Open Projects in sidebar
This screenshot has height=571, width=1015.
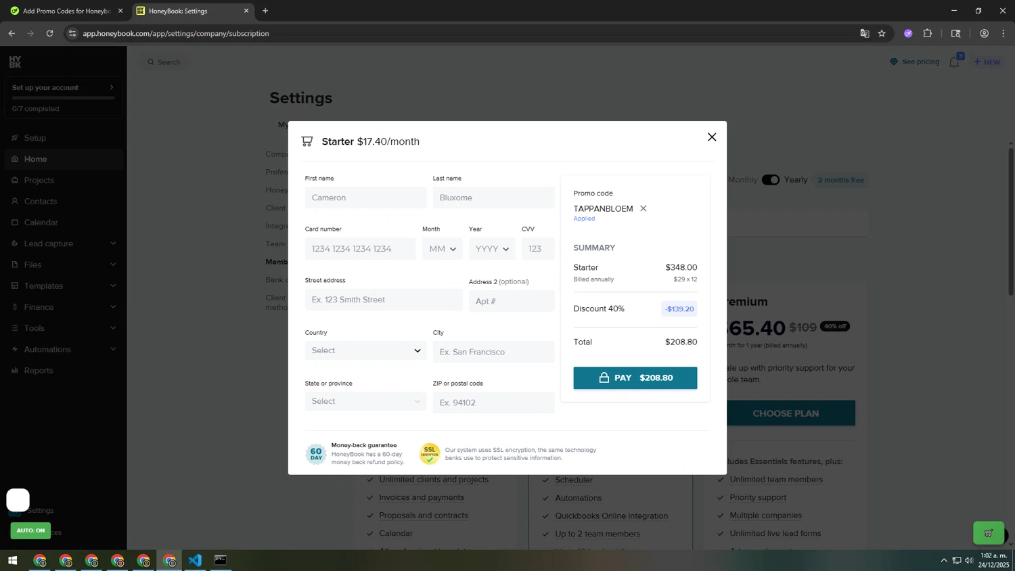[x=63, y=180]
